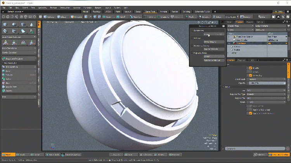Expand the Default Layouts dropdown
This screenshot has width=291, height=163.
15,12
